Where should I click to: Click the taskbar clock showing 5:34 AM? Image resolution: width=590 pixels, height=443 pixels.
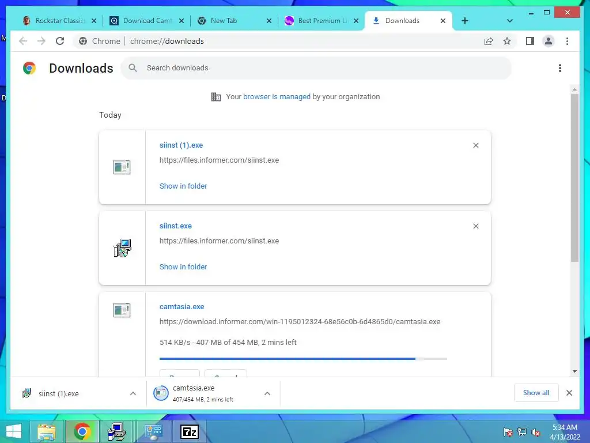click(x=565, y=431)
